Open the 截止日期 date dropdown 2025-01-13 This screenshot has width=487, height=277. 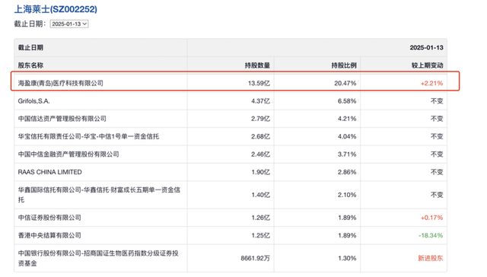pos(69,24)
